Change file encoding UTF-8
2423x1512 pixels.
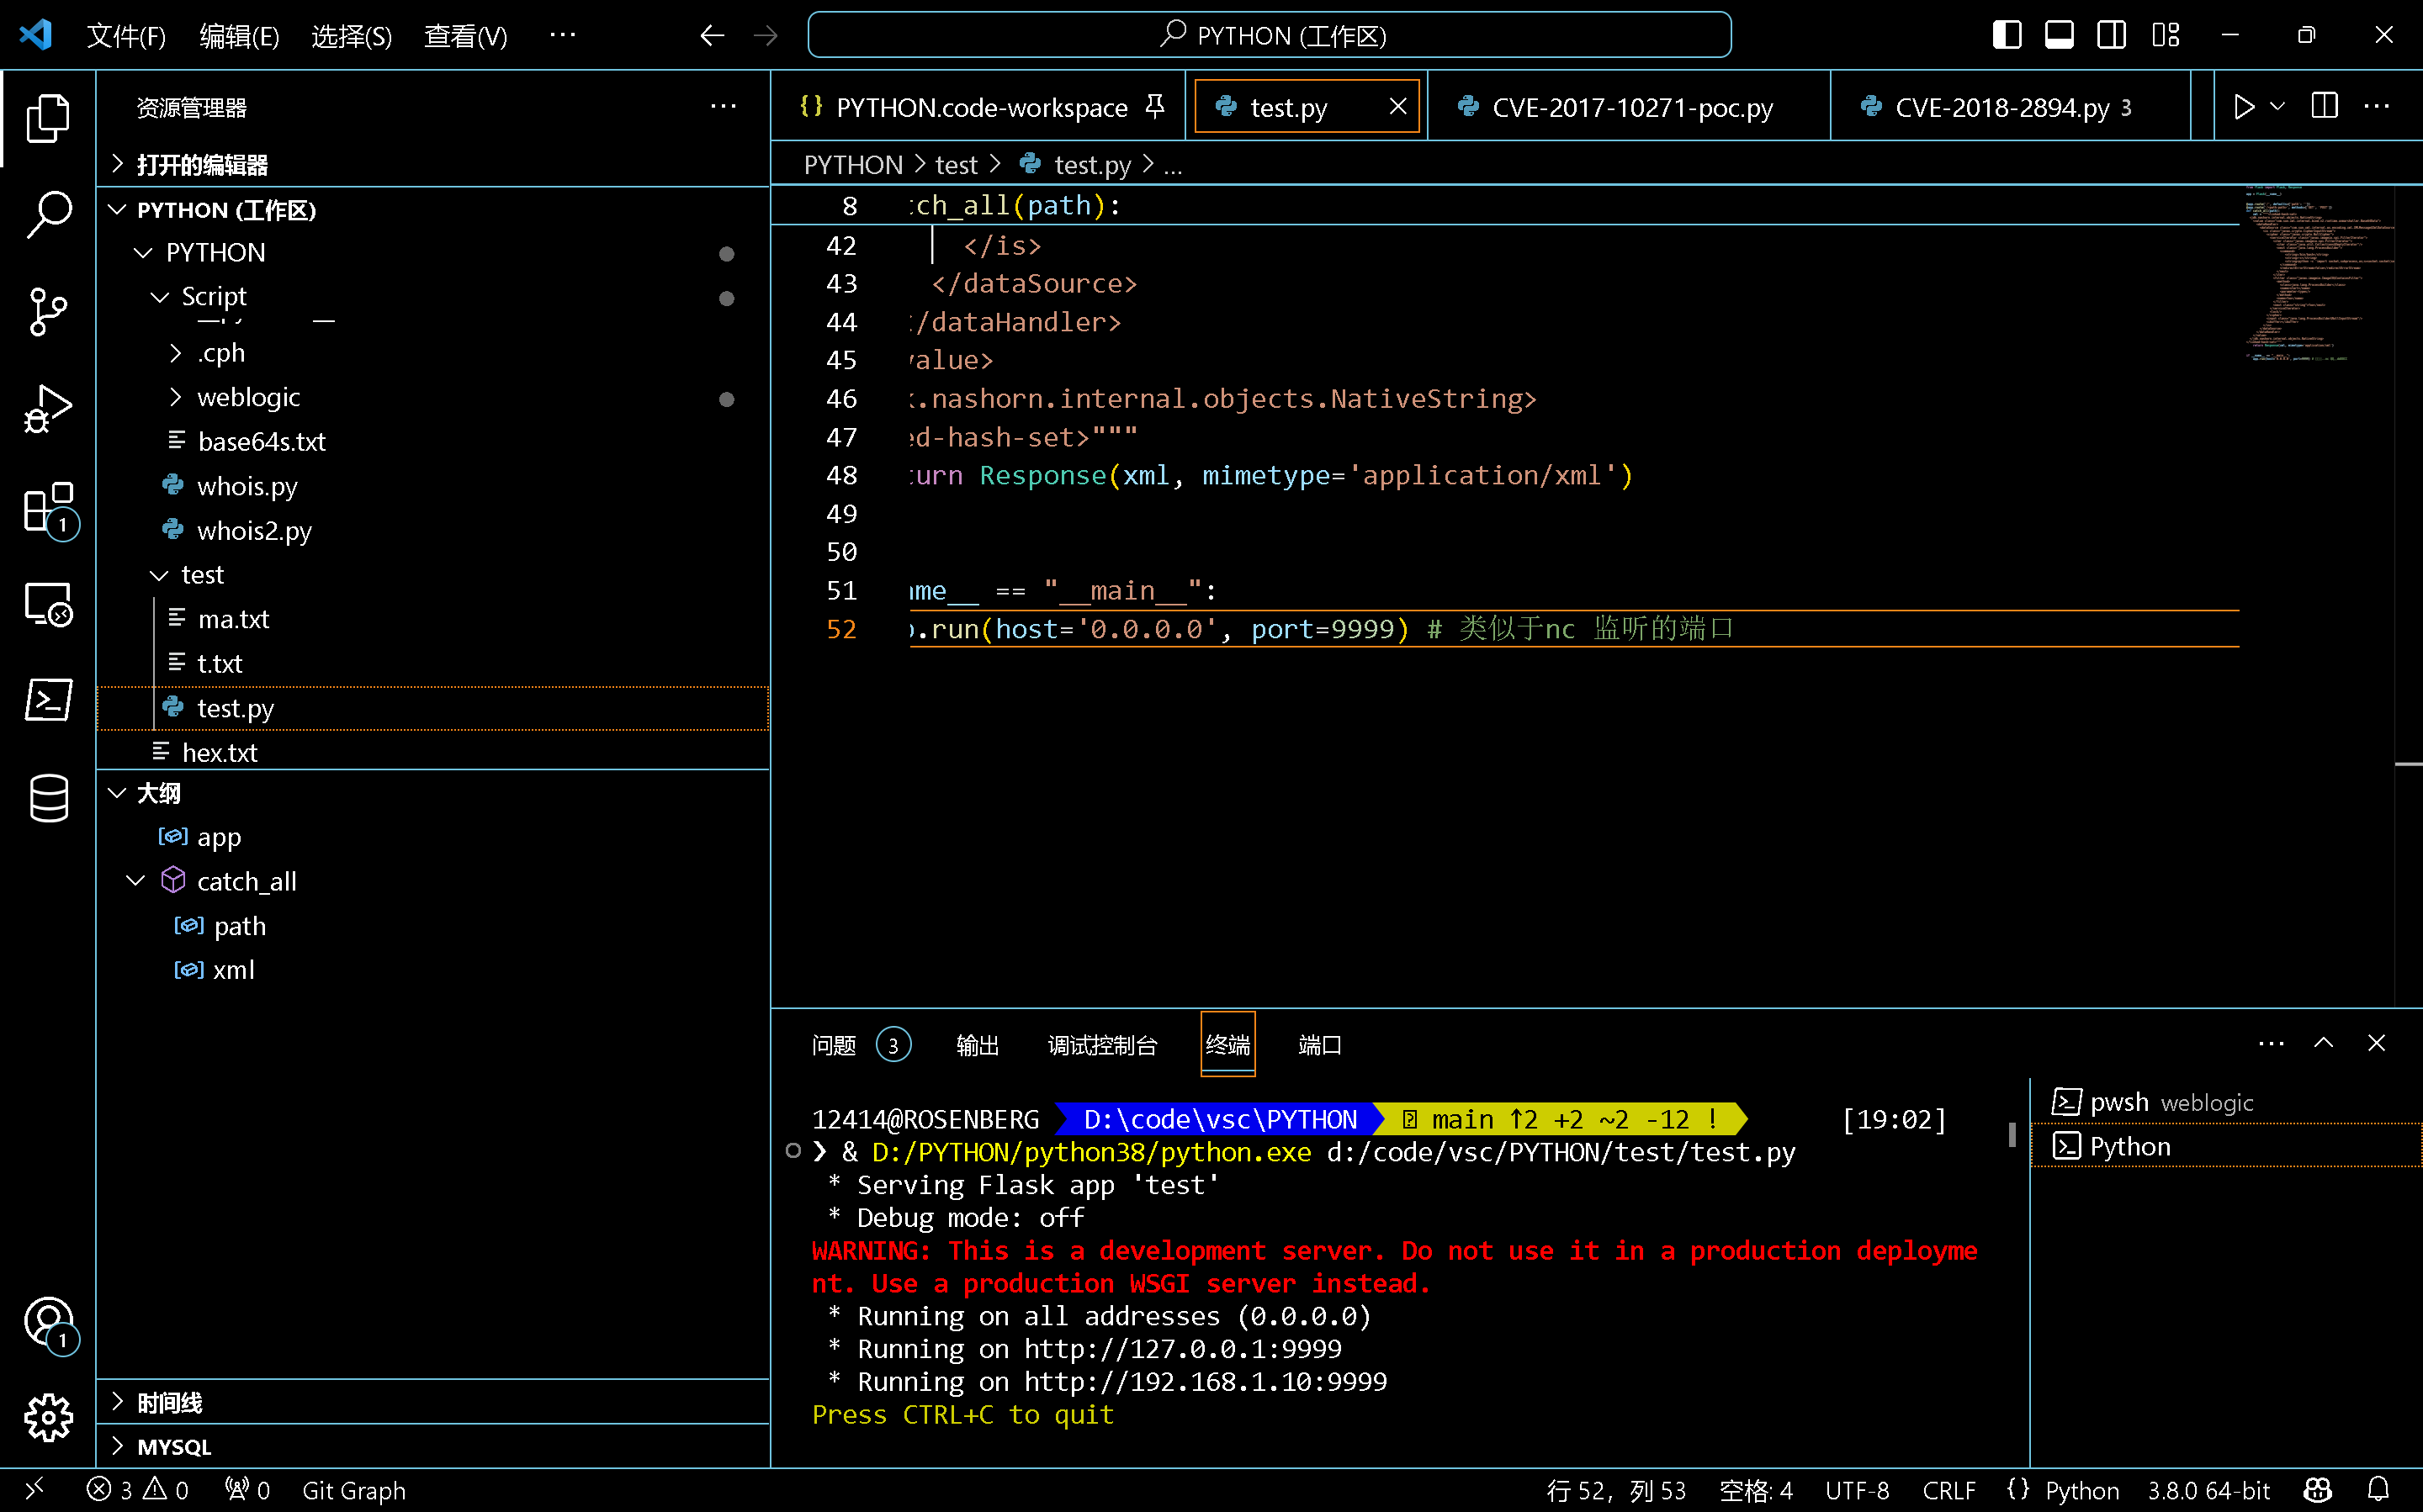[x=1857, y=1490]
